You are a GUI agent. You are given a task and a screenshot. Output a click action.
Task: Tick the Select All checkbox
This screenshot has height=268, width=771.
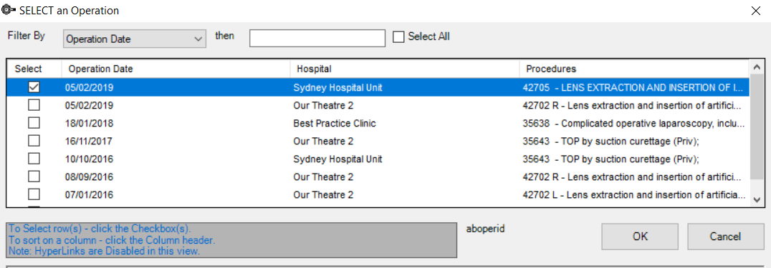click(398, 37)
